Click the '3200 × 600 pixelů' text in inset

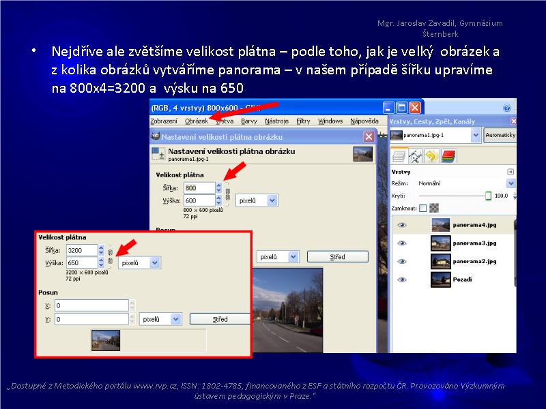tap(87, 272)
